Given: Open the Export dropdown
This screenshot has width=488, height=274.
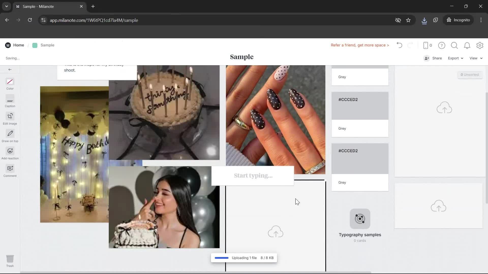Looking at the screenshot, I should coord(455,58).
